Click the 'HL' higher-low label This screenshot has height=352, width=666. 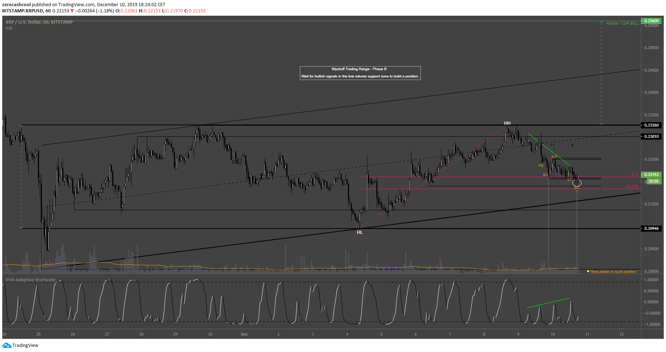pyautogui.click(x=360, y=232)
